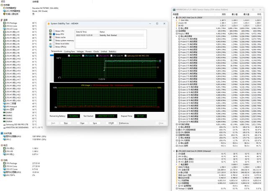
Task: Click the Save button
Action: pos(95,123)
